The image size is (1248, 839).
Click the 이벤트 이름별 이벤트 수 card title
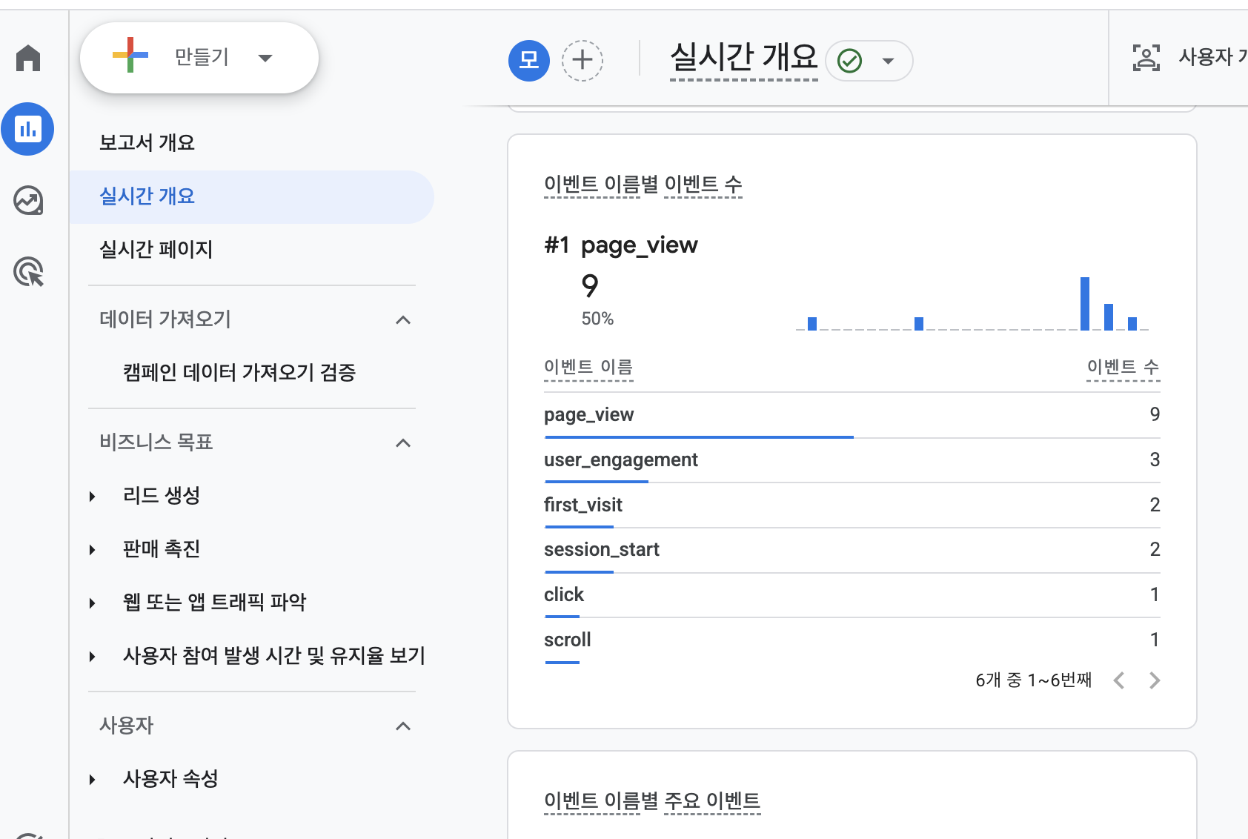click(643, 184)
